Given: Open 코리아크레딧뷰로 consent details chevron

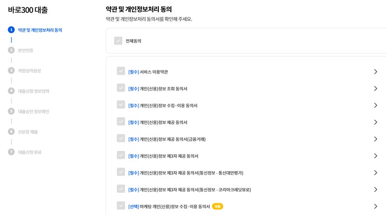Looking at the screenshot, I should click(x=375, y=189).
